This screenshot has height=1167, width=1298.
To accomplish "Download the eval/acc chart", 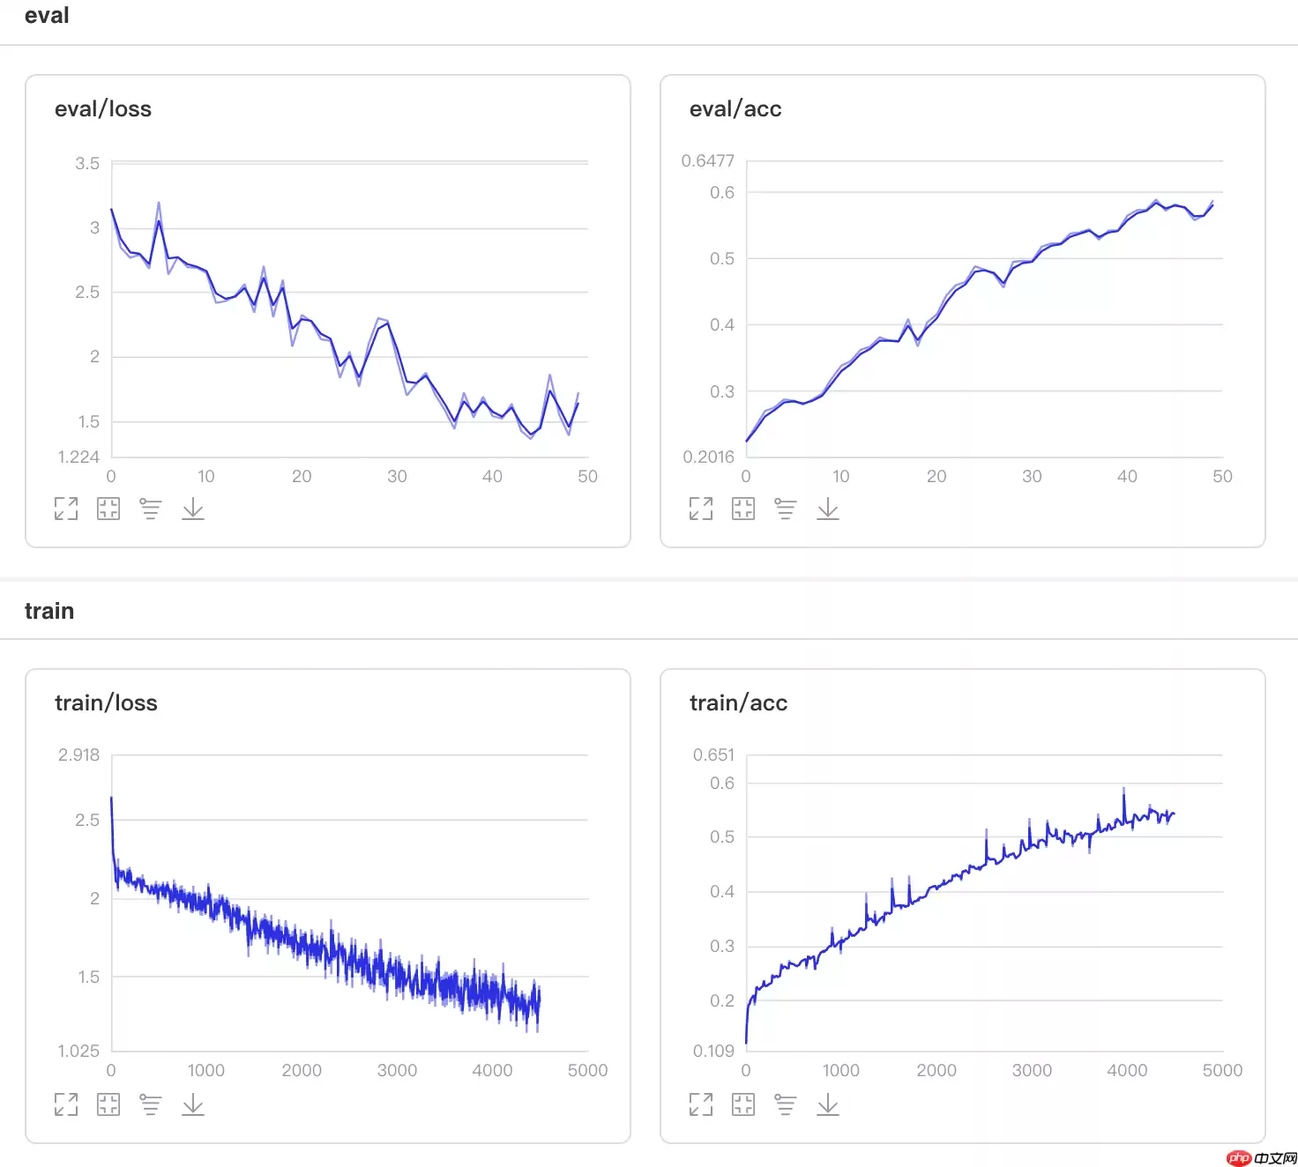I will click(828, 509).
